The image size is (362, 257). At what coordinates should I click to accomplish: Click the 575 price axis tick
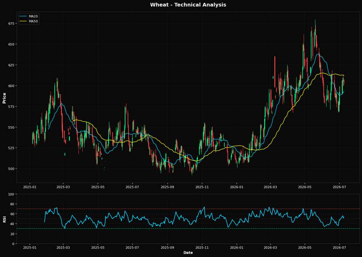pos(11,106)
